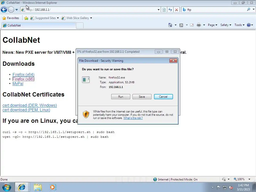Click Internet Protected Mode status globe

click(x=155, y=179)
